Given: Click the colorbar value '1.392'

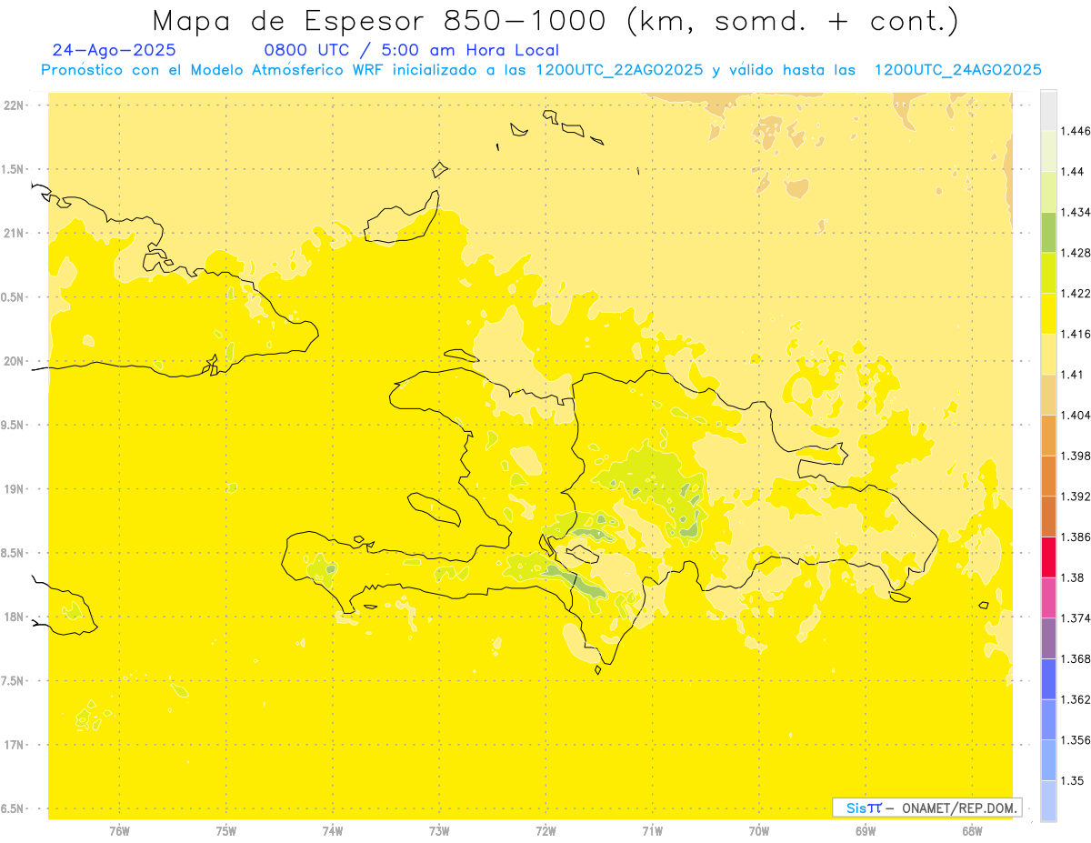Looking at the screenshot, I should (1076, 497).
